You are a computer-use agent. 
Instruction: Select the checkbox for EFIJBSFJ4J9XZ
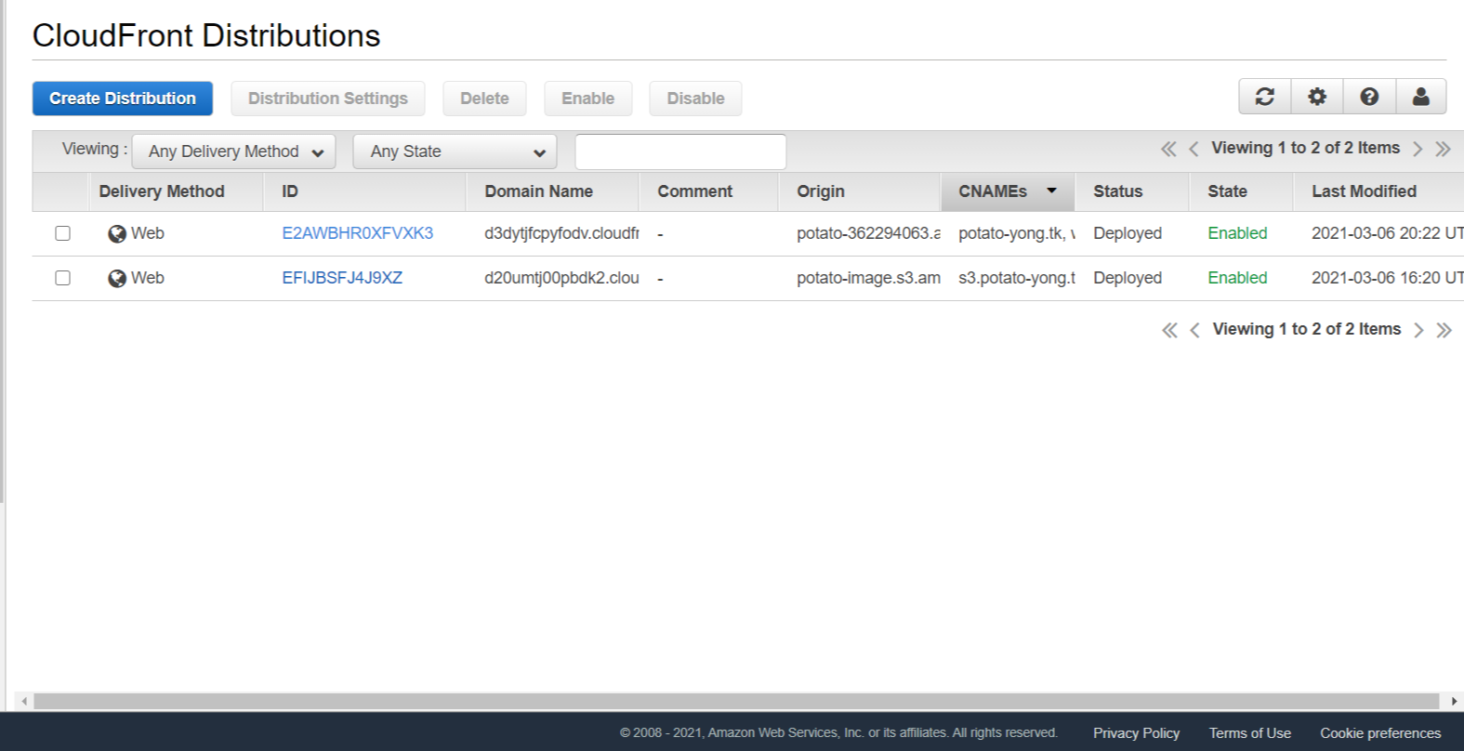click(x=62, y=278)
